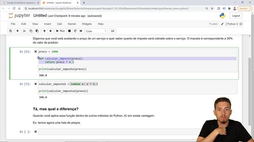Click the Jupyter logo
The image size is (254, 142).
point(19,16)
